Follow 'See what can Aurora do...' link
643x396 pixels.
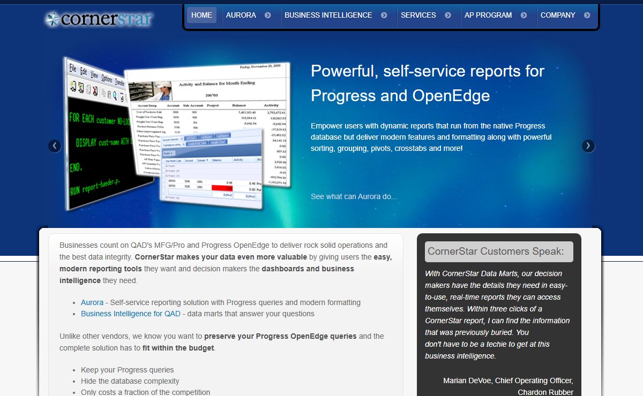(x=354, y=196)
